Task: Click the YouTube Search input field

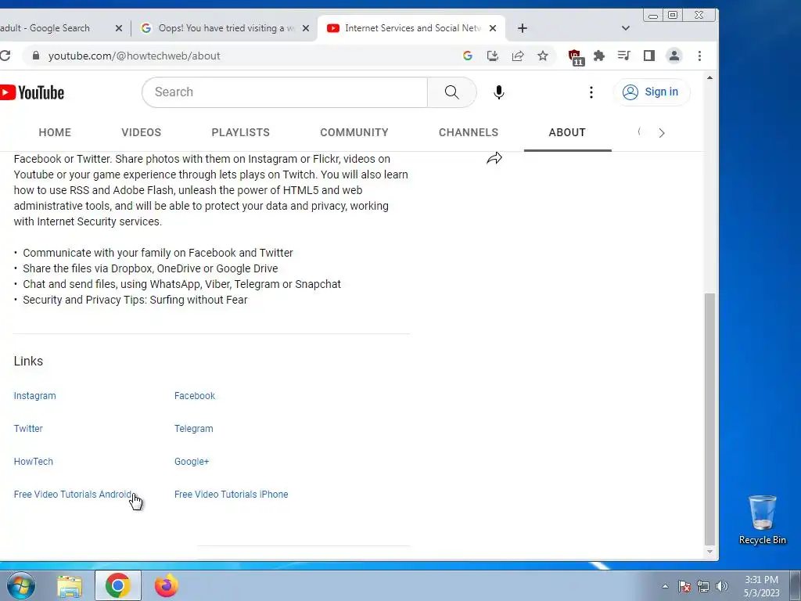Action: click(285, 92)
